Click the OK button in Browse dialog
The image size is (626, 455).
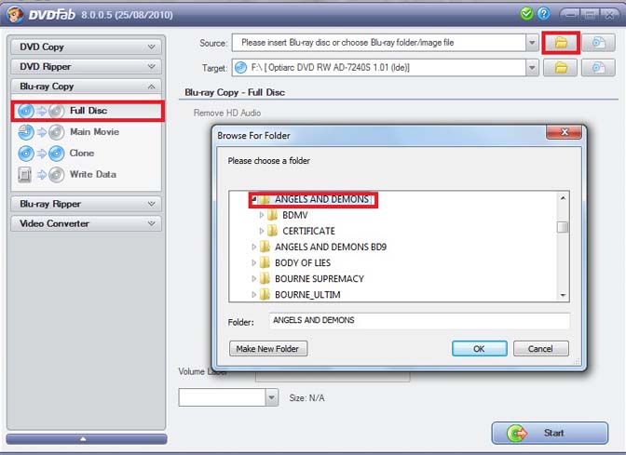click(479, 349)
